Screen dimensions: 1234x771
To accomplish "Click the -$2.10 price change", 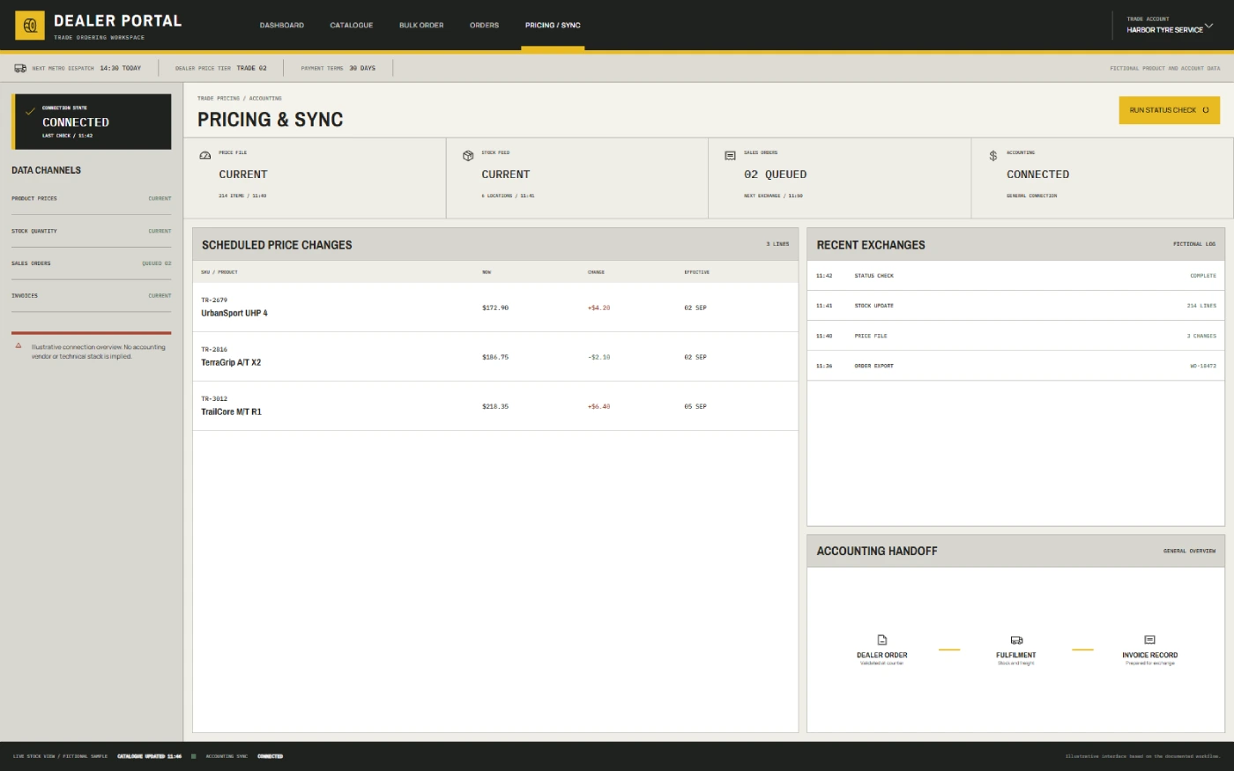I will 599,357.
